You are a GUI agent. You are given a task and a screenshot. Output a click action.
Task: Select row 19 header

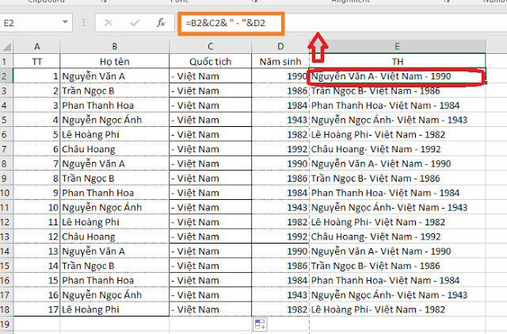[6, 324]
